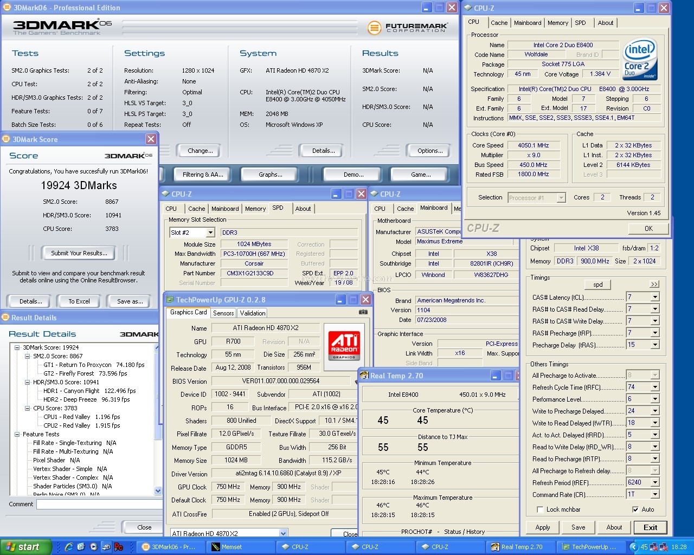Click the Game... button in 3DMark06

[421, 175]
